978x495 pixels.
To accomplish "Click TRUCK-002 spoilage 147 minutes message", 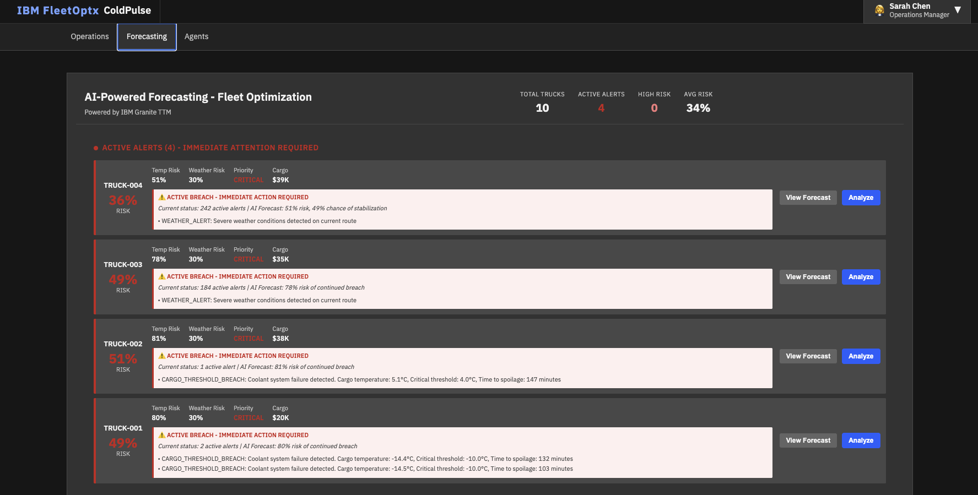I will point(359,379).
